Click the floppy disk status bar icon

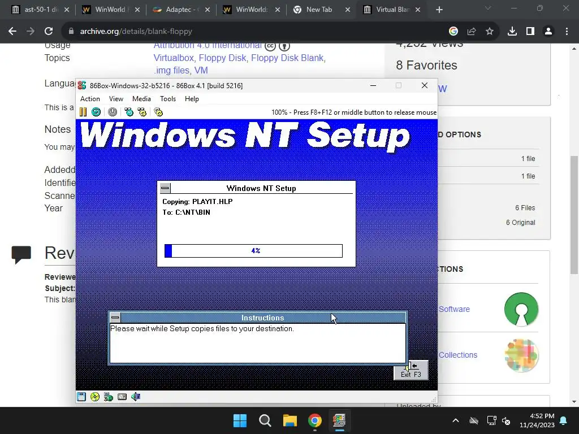click(81, 397)
